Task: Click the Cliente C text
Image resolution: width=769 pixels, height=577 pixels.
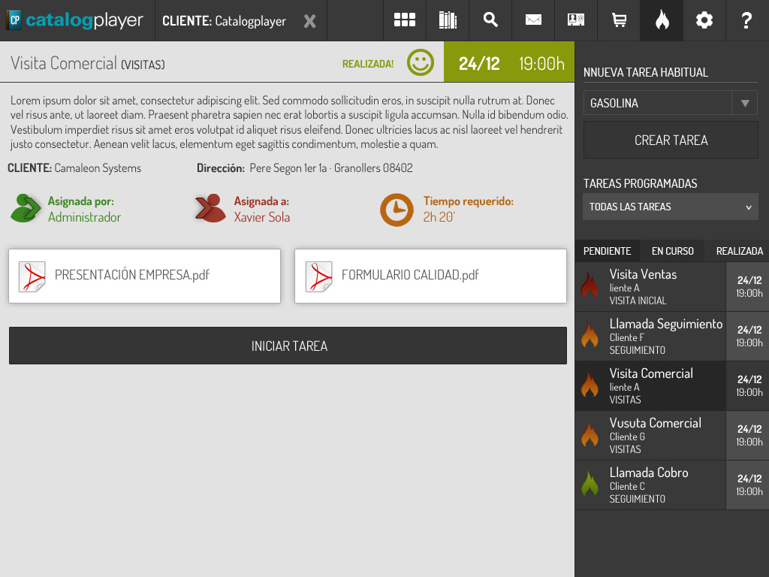Action: [x=627, y=486]
